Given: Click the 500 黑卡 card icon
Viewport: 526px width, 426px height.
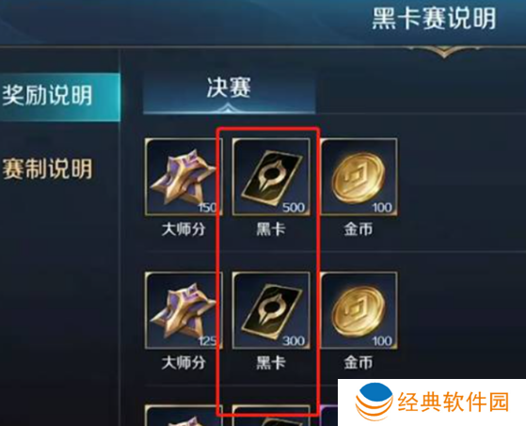Looking at the screenshot, I should [271, 177].
